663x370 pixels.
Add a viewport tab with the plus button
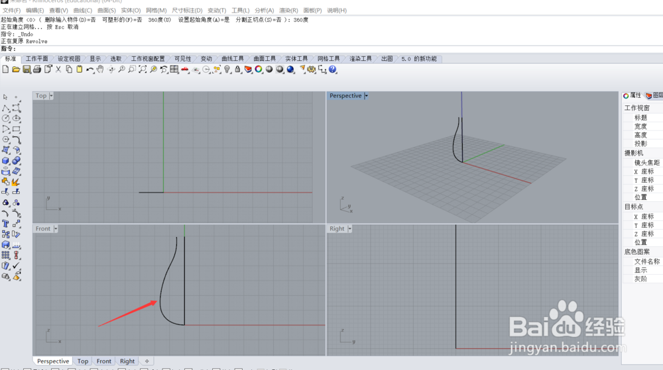(147, 361)
